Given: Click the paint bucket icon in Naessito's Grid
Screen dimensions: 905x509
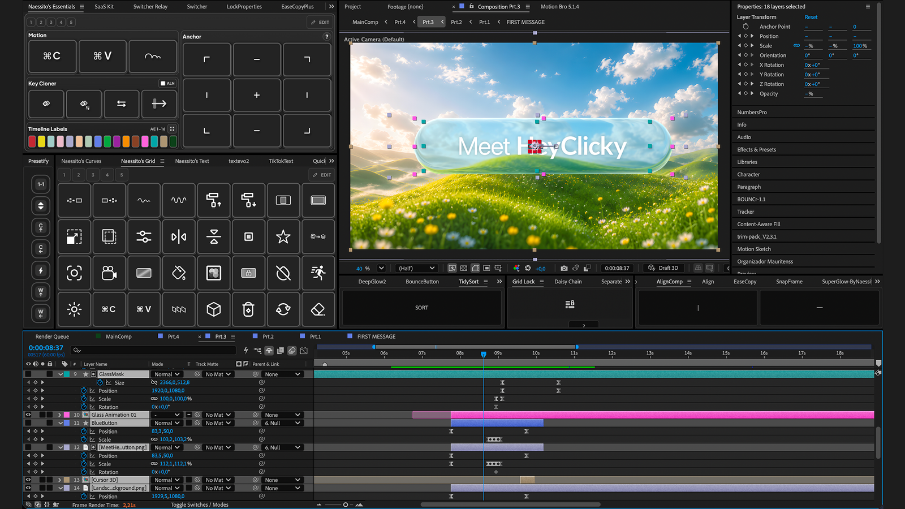Looking at the screenshot, I should click(x=179, y=273).
